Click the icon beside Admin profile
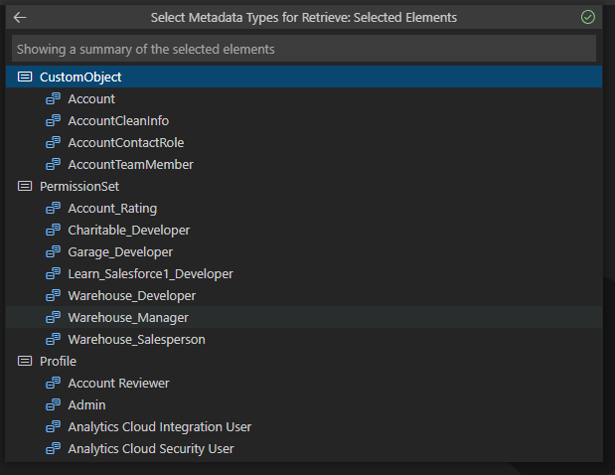615x475 pixels. coord(54,405)
